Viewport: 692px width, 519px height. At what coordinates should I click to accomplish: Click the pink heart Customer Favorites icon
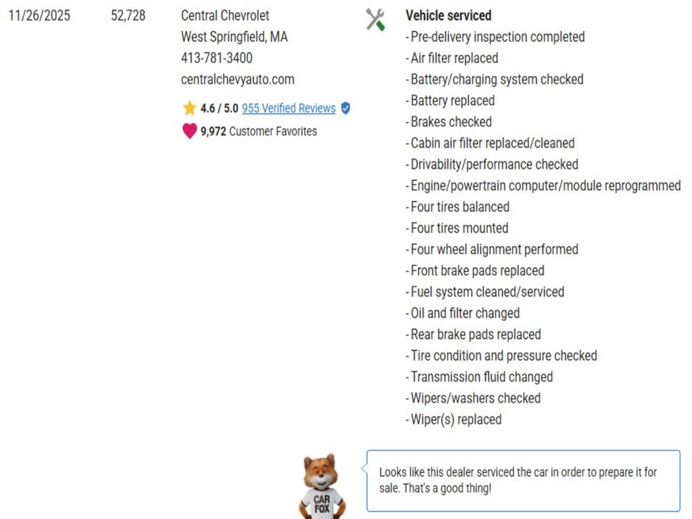pyautogui.click(x=189, y=131)
